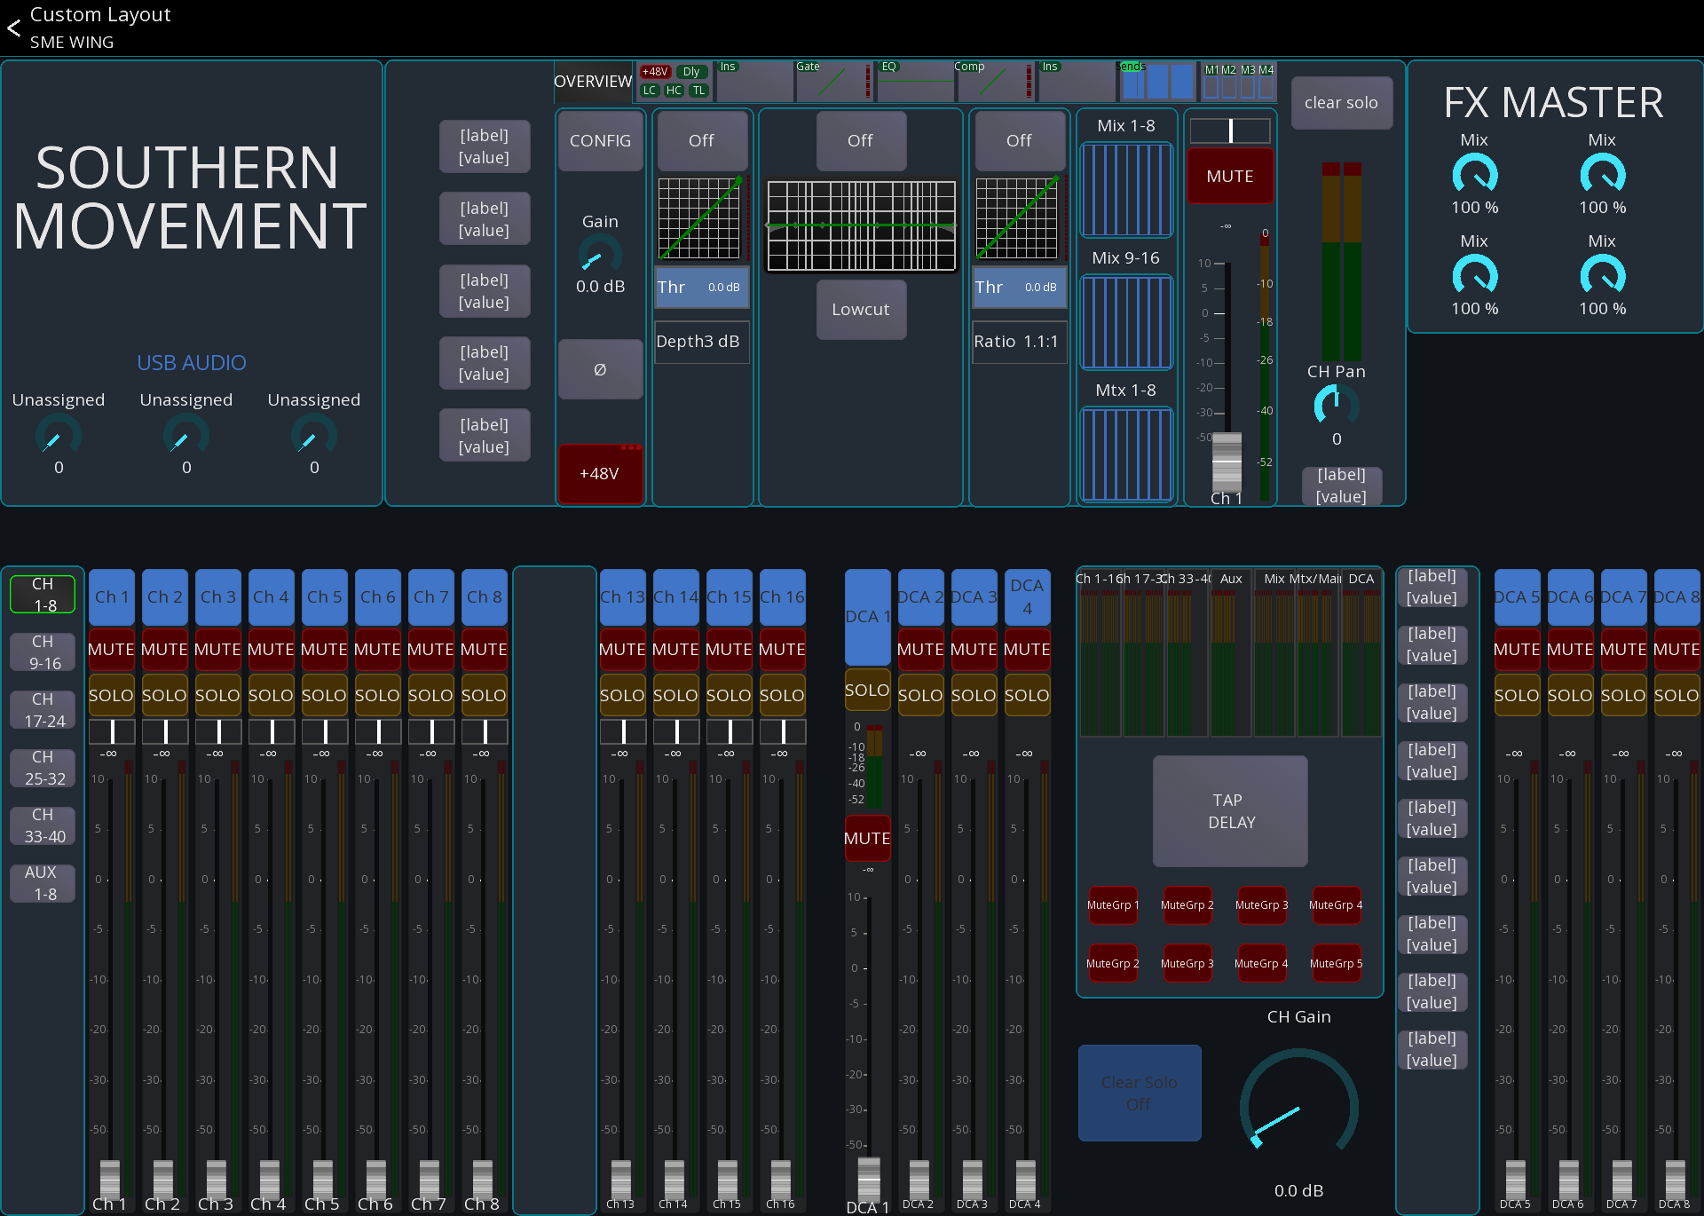Mute channel Ch 5
The image size is (1704, 1216).
(x=324, y=649)
